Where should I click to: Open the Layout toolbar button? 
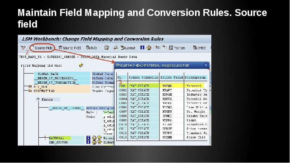click(x=128, y=48)
